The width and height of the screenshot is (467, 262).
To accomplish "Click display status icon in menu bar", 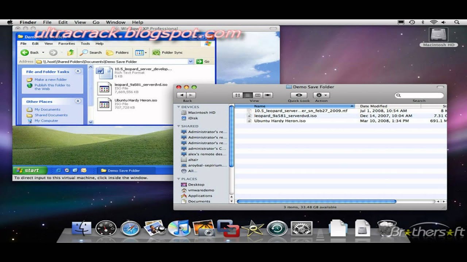I will point(401,22).
